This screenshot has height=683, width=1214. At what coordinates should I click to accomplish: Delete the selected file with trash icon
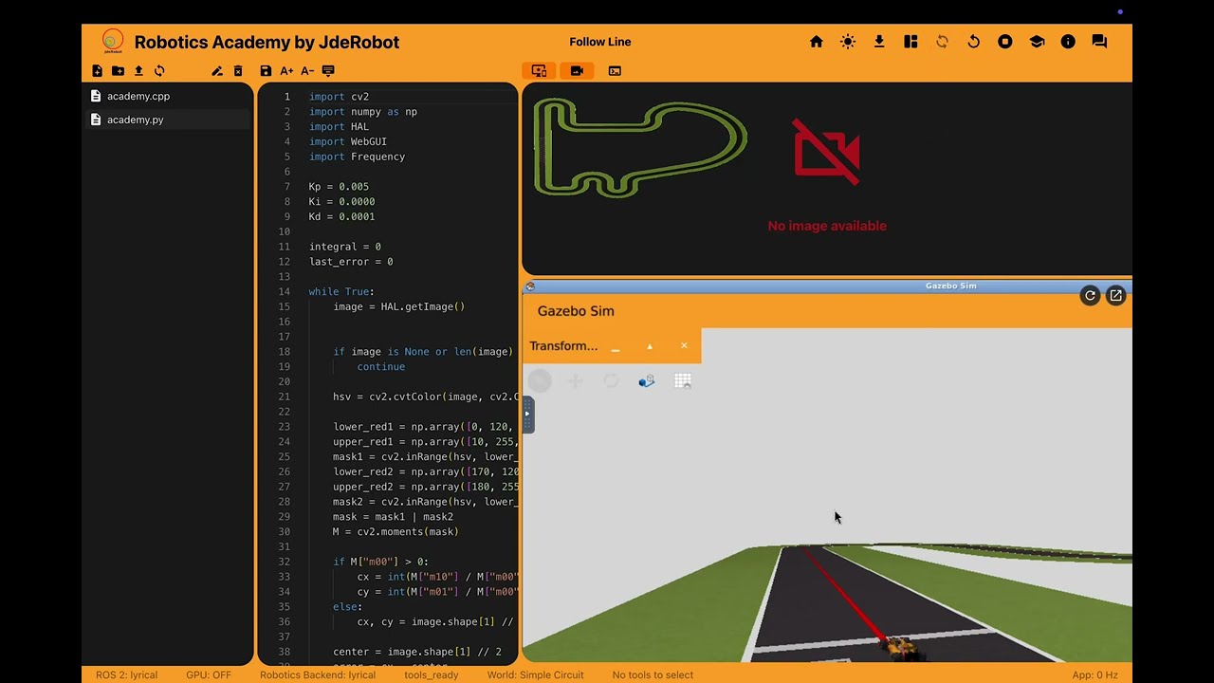pos(238,71)
